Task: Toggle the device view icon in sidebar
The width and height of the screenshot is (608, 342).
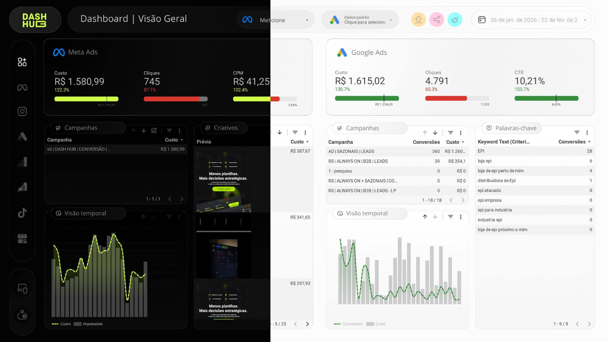Action: pos(22,288)
